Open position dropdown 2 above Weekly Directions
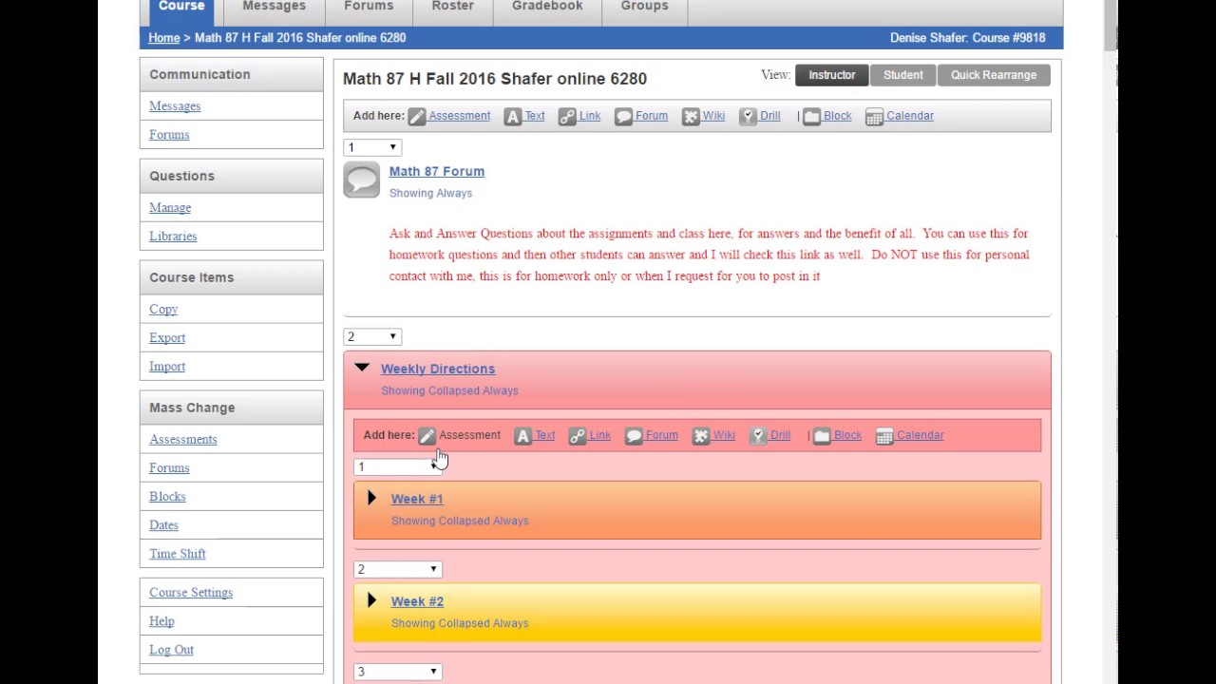This screenshot has width=1216, height=684. tap(372, 336)
